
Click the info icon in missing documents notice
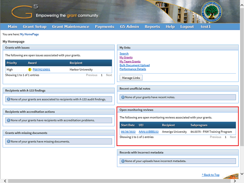[8, 142]
